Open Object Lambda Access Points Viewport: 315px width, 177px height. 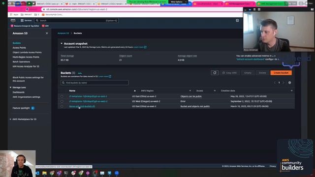[x=27, y=53]
